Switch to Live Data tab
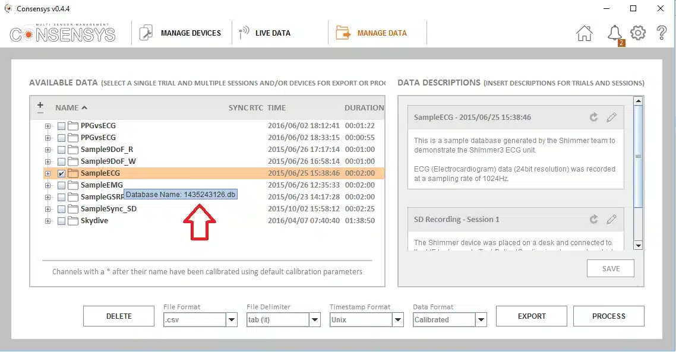The image size is (676, 352). (280, 33)
